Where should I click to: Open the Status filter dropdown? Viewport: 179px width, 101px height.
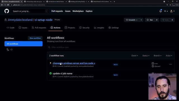pyautogui.click(x=146, y=56)
